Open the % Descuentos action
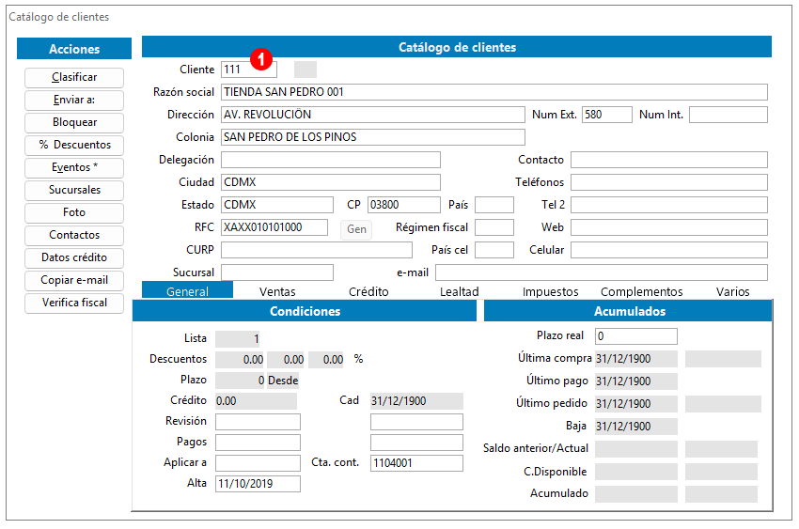This screenshot has height=529, width=799. pyautogui.click(x=74, y=145)
